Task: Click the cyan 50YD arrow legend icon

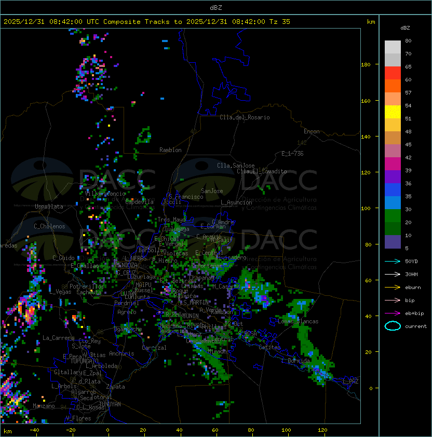Action: pyautogui.click(x=393, y=261)
